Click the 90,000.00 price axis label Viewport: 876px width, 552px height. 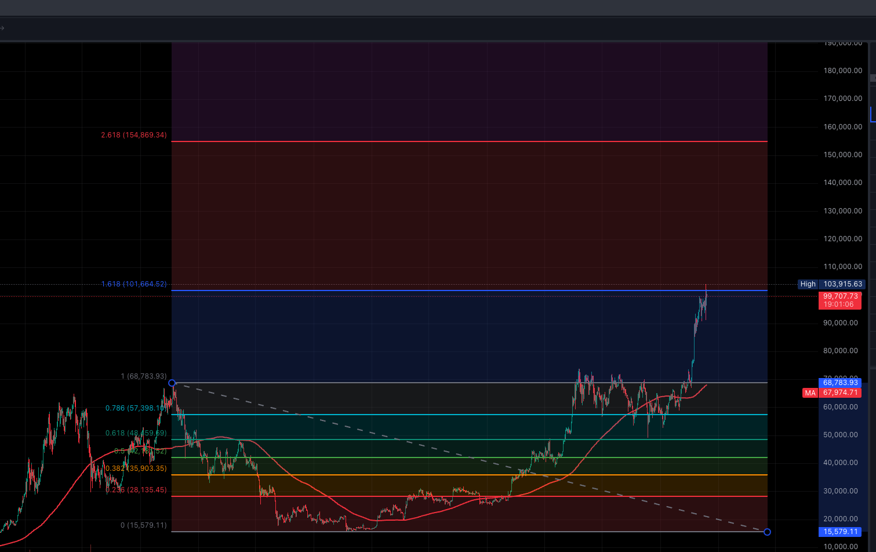click(x=841, y=323)
